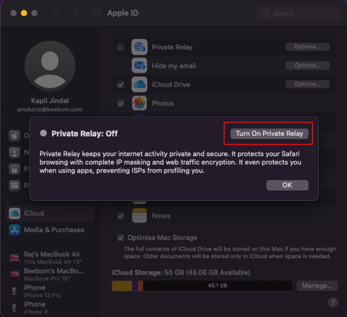Click the Search field
The height and width of the screenshot is (317, 347).
[299, 13]
